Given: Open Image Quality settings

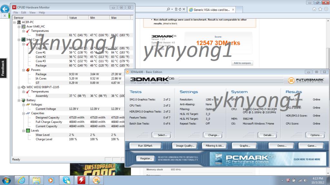Looking at the screenshot, I should [x=185, y=146].
